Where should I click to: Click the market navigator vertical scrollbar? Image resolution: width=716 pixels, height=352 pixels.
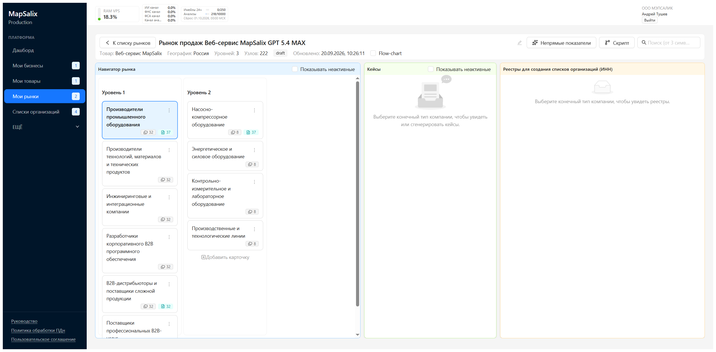point(357,194)
